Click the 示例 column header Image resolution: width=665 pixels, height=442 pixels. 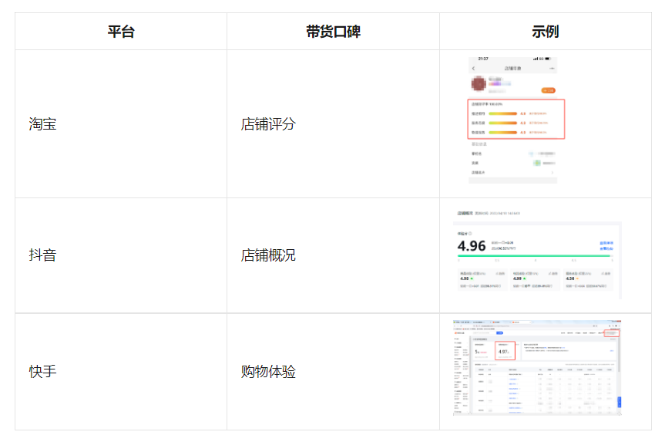point(546,32)
